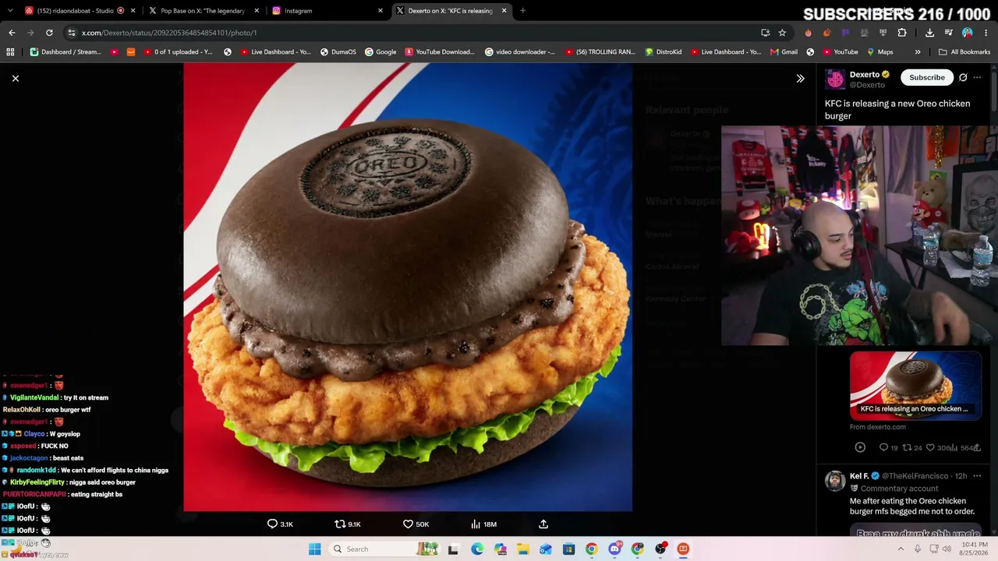This screenshot has width=998, height=561.
Task: Reload the current page
Action: pos(49,33)
